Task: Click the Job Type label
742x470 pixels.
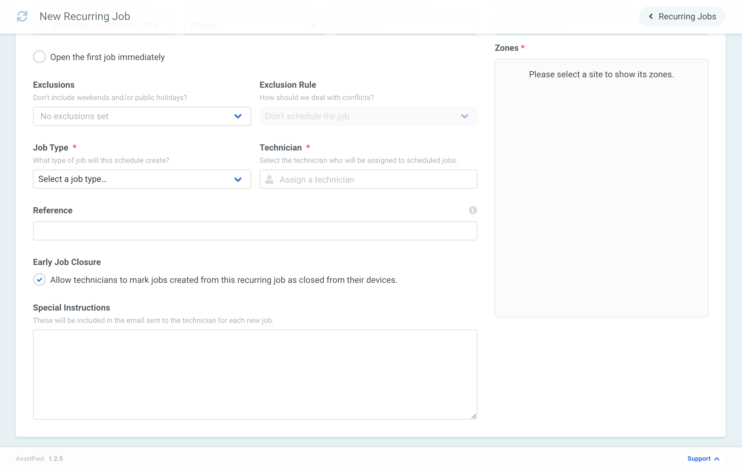Action: (x=51, y=147)
